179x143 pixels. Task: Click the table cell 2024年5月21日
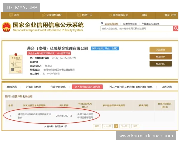(64, 116)
